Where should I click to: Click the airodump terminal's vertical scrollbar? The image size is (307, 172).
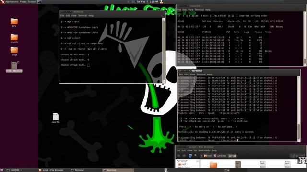point(305,39)
